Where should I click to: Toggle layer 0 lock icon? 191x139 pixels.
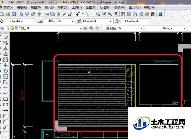click(x=21, y=28)
